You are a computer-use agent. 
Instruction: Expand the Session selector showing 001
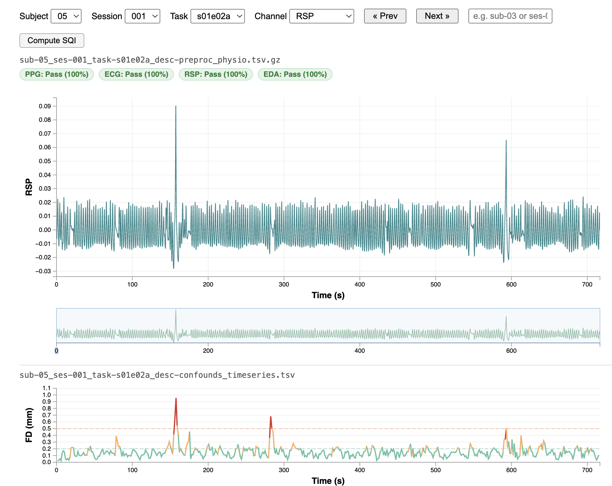point(142,16)
